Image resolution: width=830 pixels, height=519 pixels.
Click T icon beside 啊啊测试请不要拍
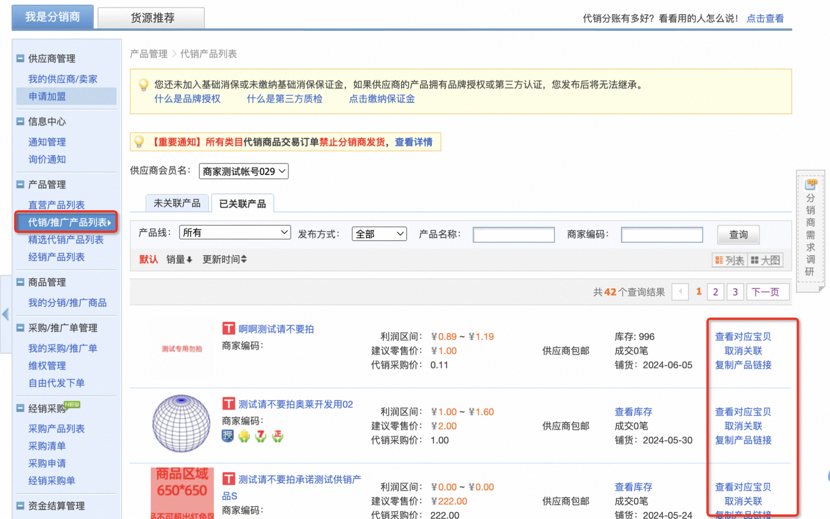tap(229, 328)
